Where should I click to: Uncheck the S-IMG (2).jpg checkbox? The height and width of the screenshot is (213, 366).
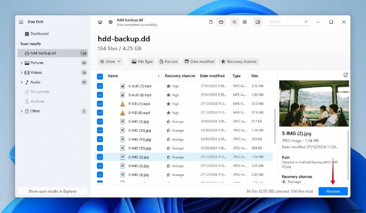point(100,157)
